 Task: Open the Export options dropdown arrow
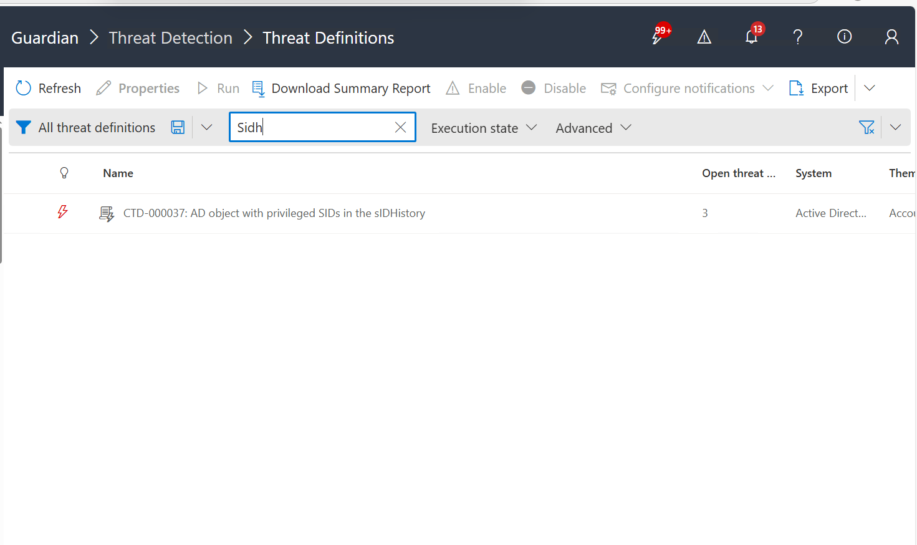point(870,89)
